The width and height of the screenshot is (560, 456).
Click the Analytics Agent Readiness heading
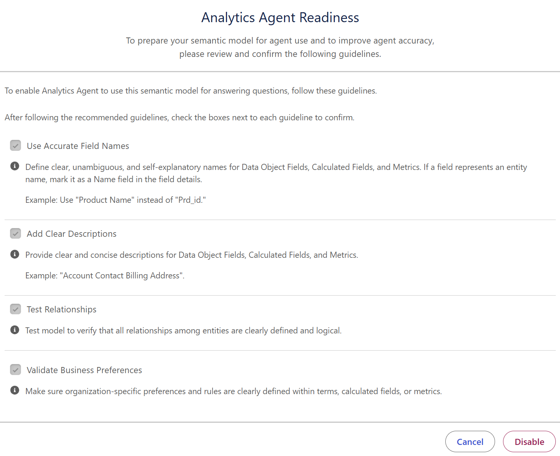[280, 18]
